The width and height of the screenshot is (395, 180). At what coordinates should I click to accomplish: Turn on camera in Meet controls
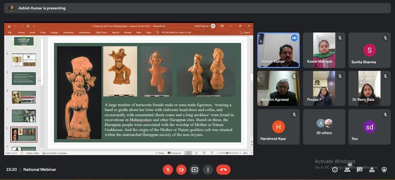pyautogui.click(x=181, y=170)
